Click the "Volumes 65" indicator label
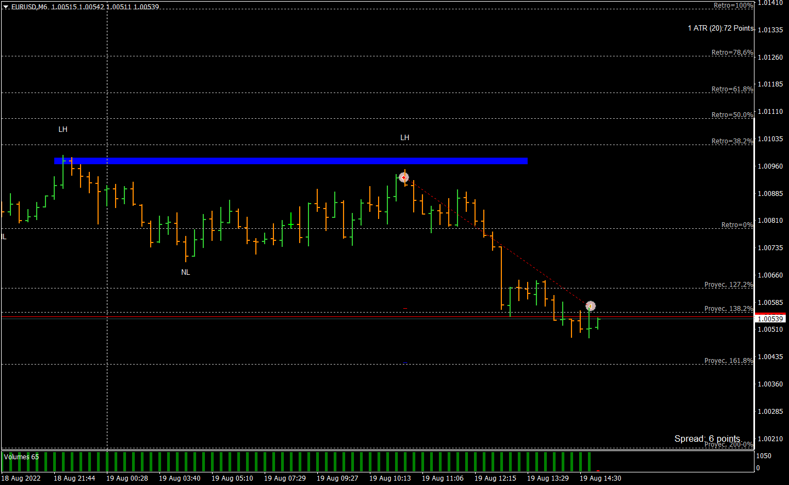Image resolution: width=789 pixels, height=485 pixels. (21, 457)
